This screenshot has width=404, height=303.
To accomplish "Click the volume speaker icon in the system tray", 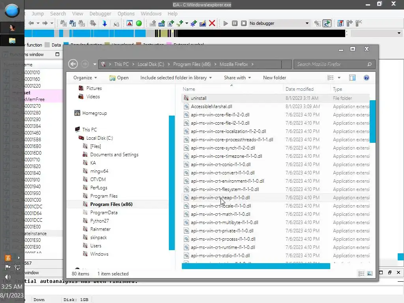I will (x=8, y=277).
